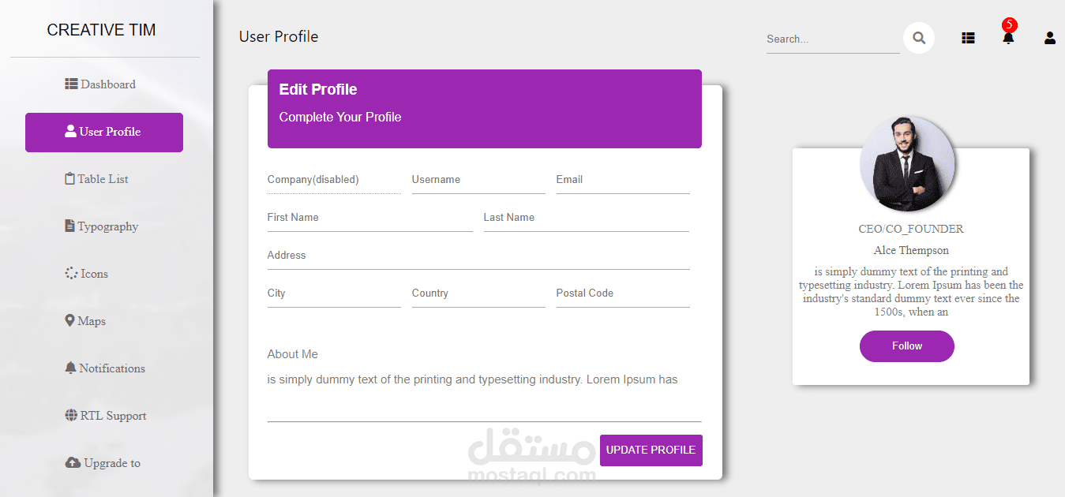Viewport: 1065px width, 497px height.
Task: Click the Username input field
Action: 478,181
